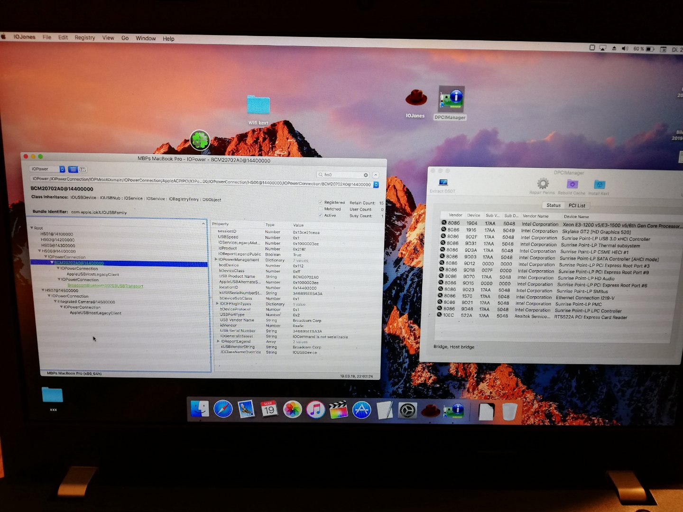Open System Preferences from the dock

pyautogui.click(x=407, y=411)
